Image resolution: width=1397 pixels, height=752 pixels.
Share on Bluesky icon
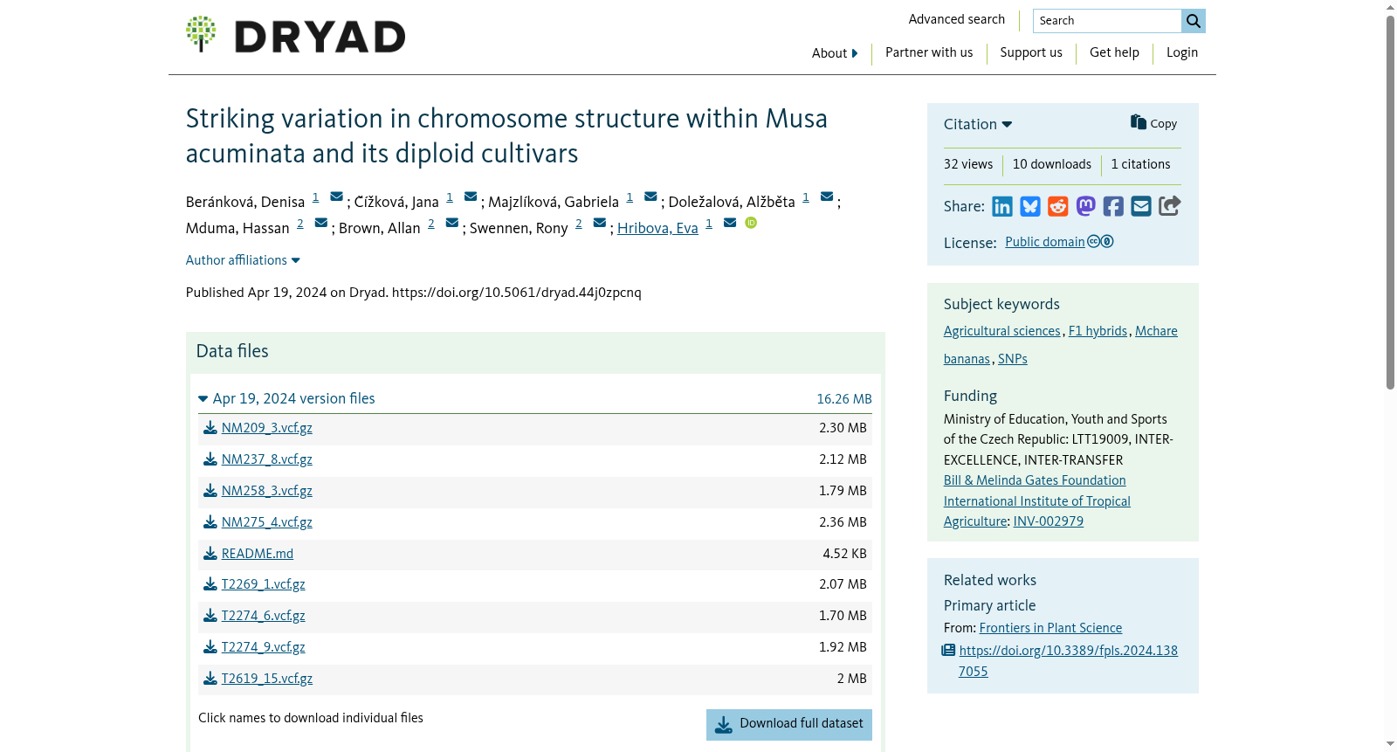[x=1030, y=206]
